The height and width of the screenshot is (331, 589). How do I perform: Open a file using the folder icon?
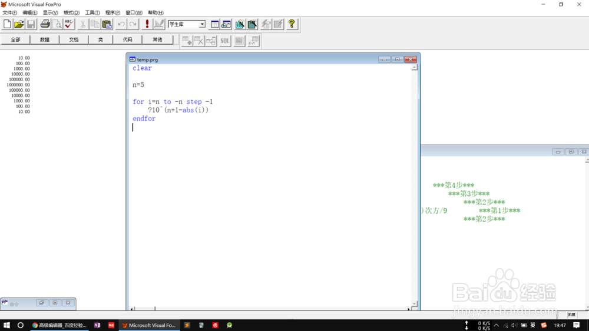tap(19, 24)
